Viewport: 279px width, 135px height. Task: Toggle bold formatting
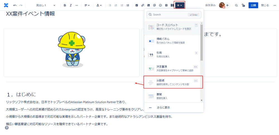click(65, 5)
